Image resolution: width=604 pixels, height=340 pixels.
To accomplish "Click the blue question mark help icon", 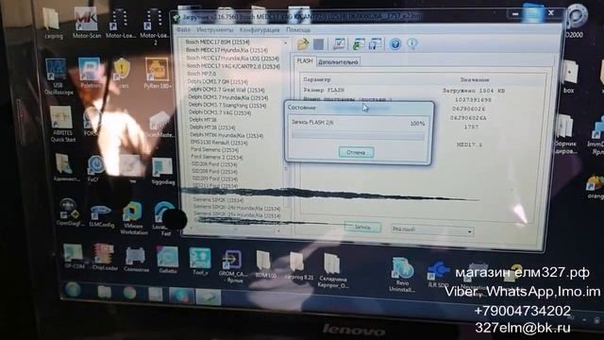I will 395,44.
